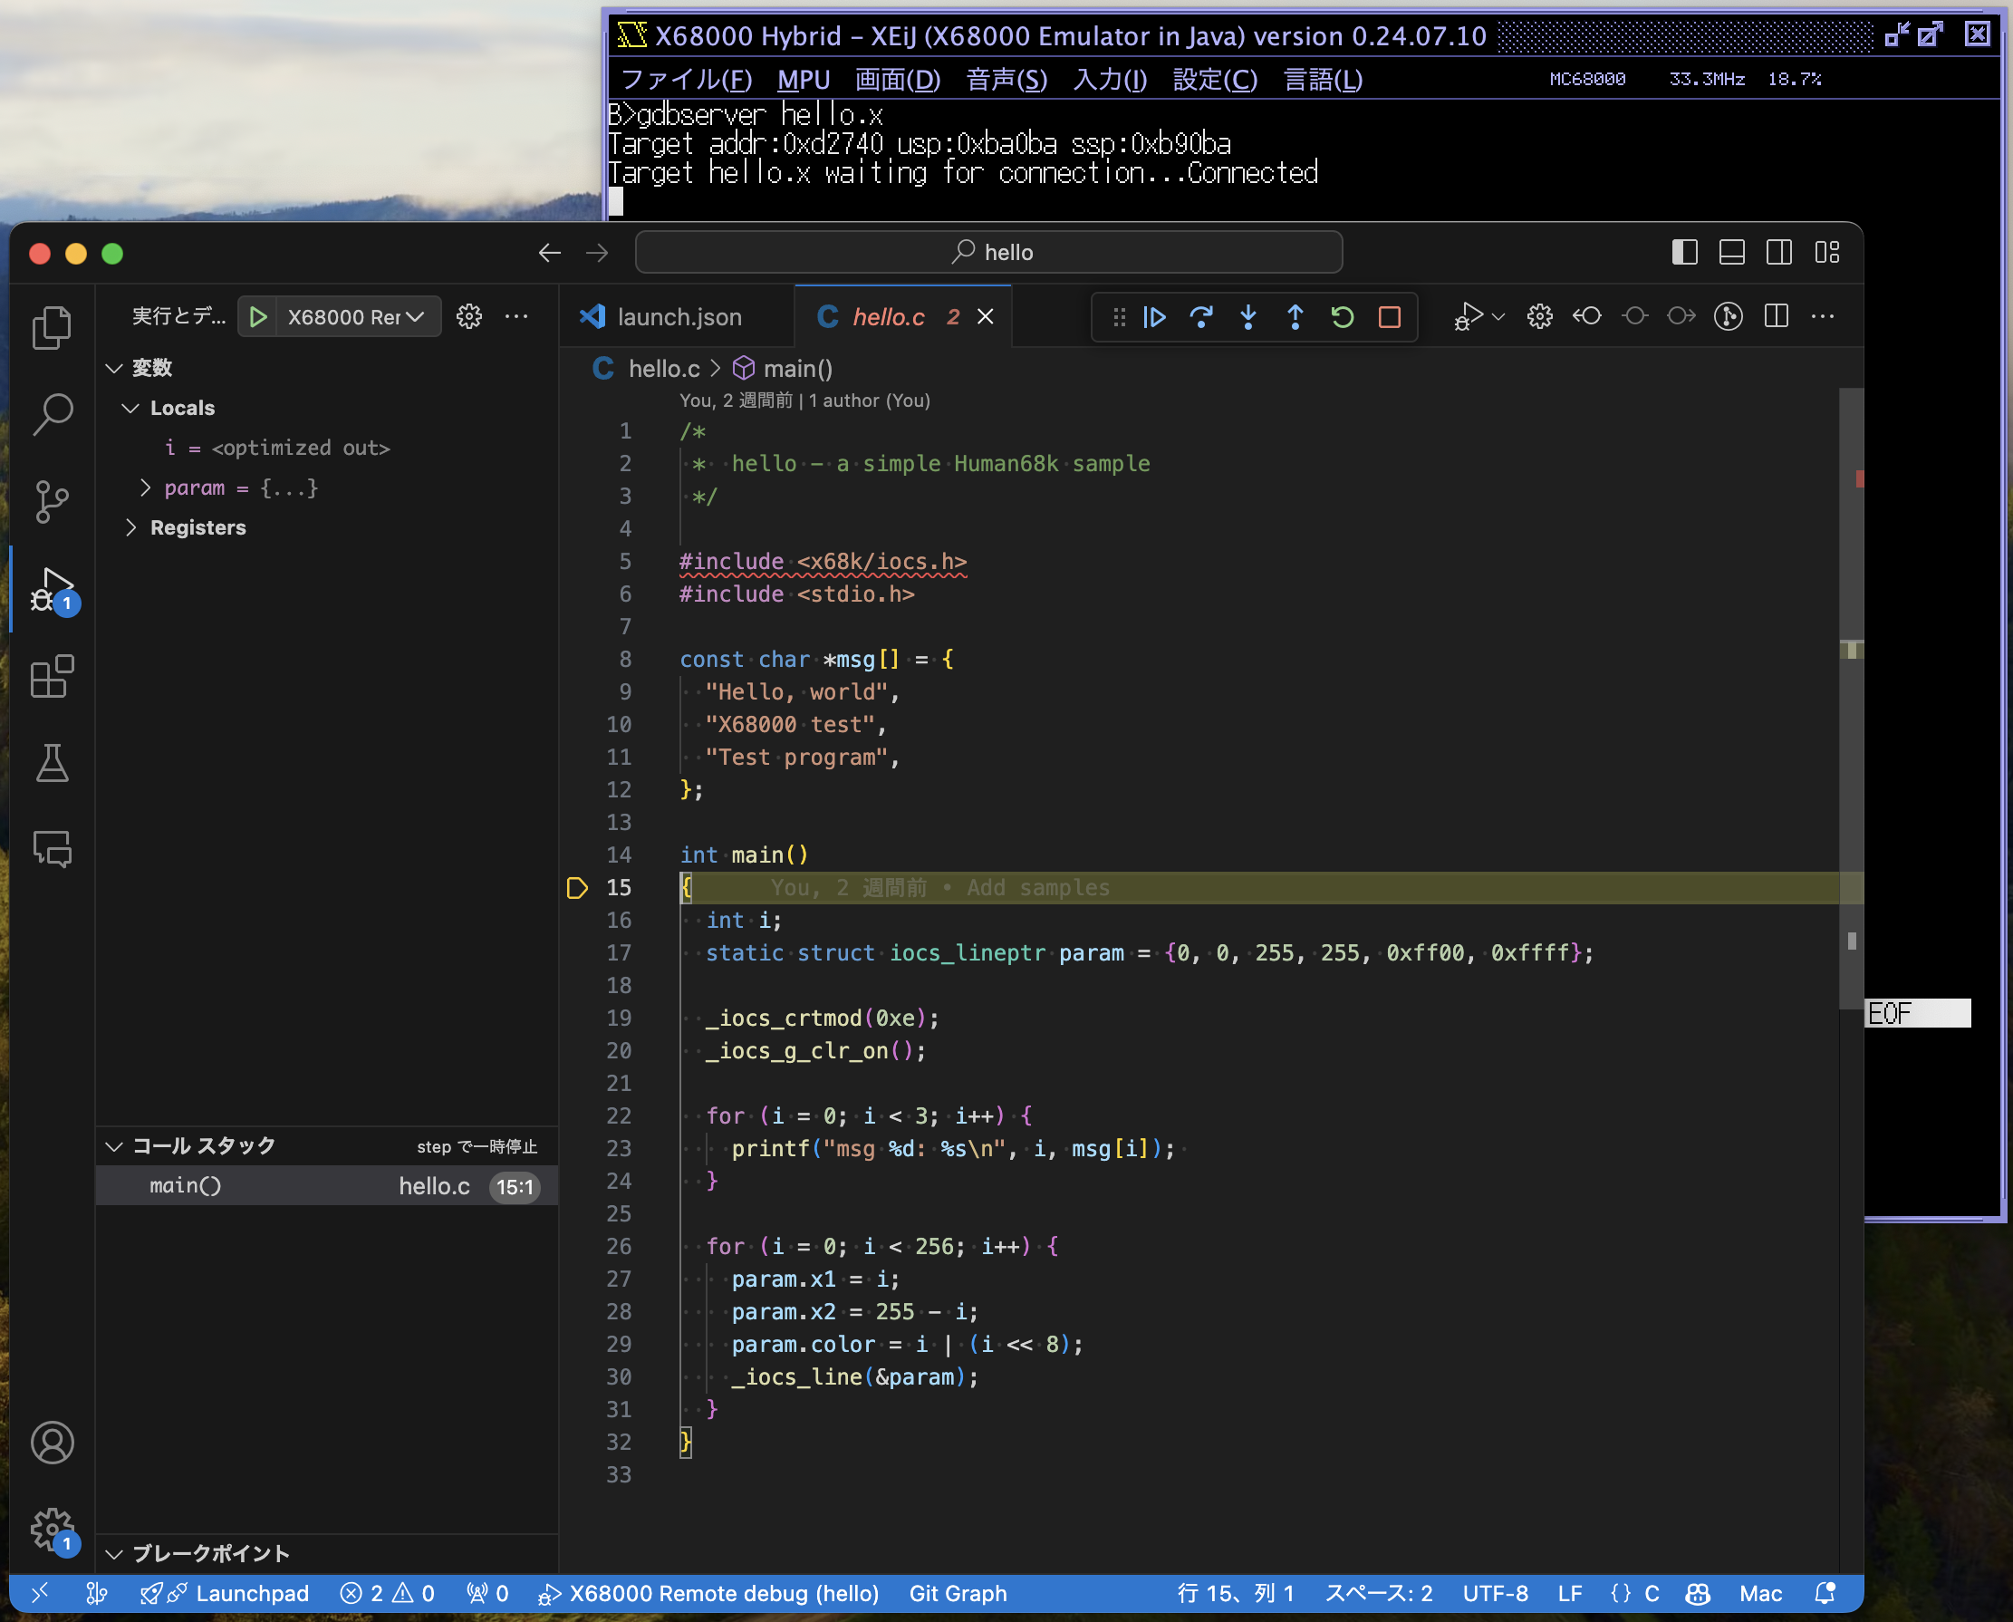This screenshot has width=2013, height=1622.
Task: Stop the debug session
Action: pyautogui.click(x=1389, y=318)
